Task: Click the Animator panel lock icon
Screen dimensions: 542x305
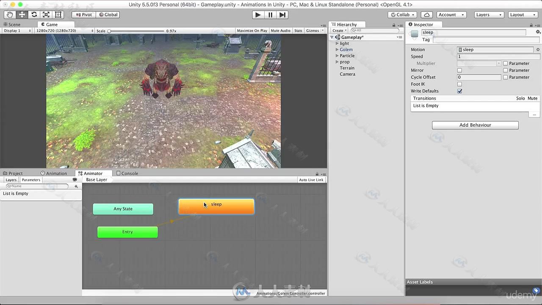Action: [x=317, y=174]
